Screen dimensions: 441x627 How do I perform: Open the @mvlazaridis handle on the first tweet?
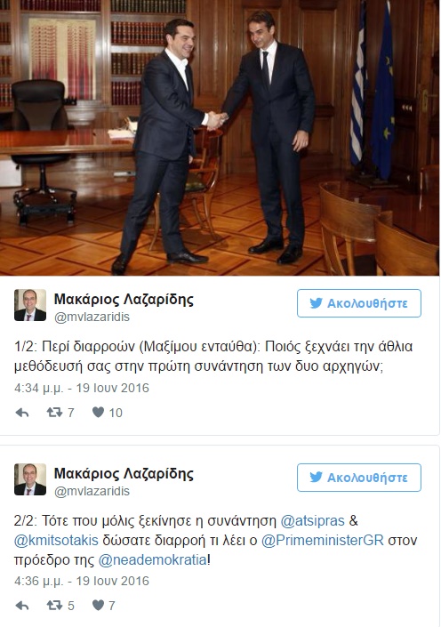[92, 318]
